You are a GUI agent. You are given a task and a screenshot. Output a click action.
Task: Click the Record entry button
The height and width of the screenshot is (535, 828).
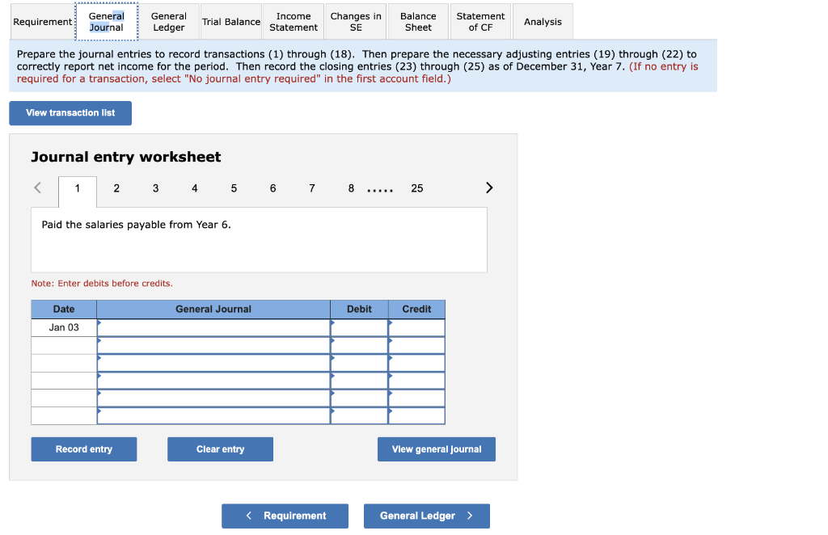pyautogui.click(x=83, y=449)
